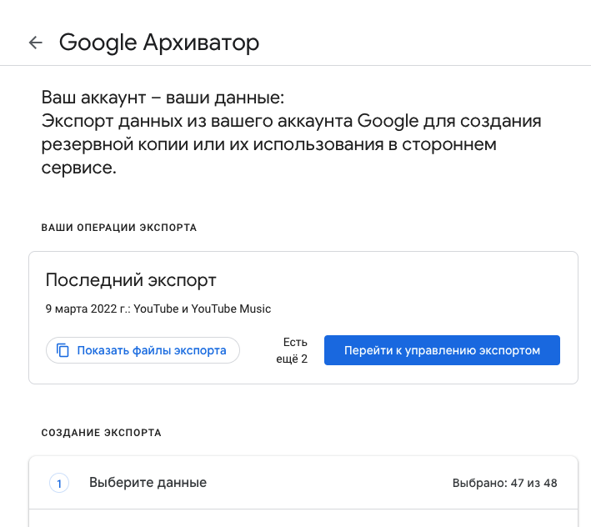591x527 pixels.
Task: Click the YouTube Music text in last export
Action: click(231, 309)
